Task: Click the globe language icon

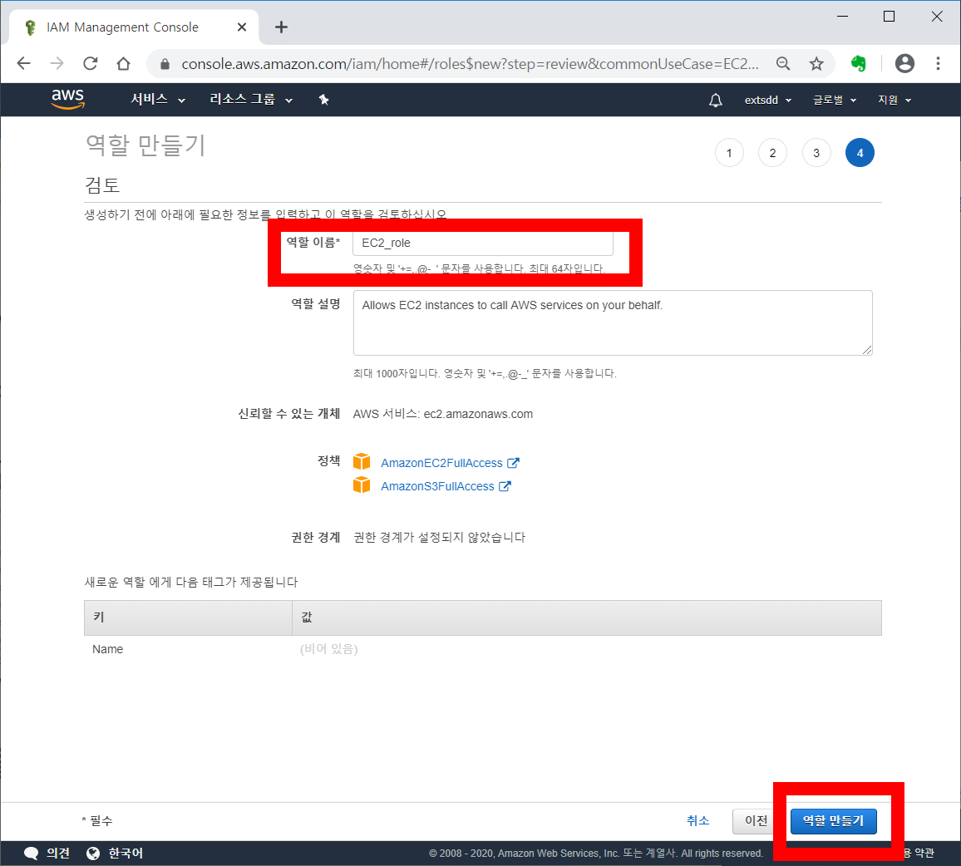Action: (x=93, y=854)
